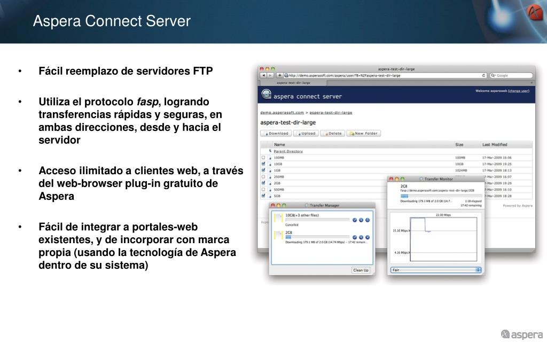Untick the checkbox for the 5GB file

pyautogui.click(x=263, y=196)
